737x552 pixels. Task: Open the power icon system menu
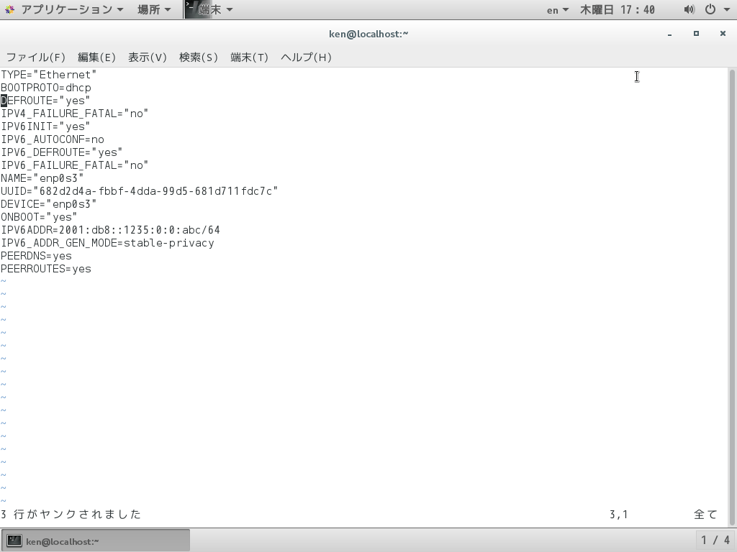710,9
